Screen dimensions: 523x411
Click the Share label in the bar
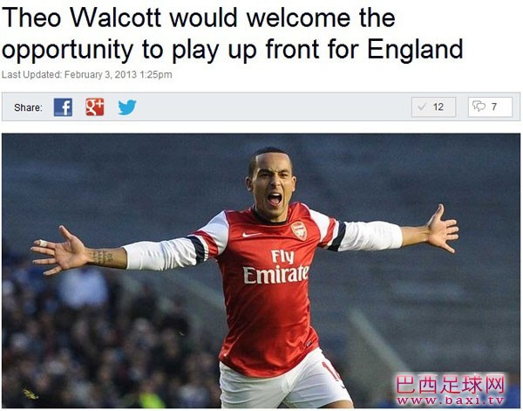pos(29,107)
